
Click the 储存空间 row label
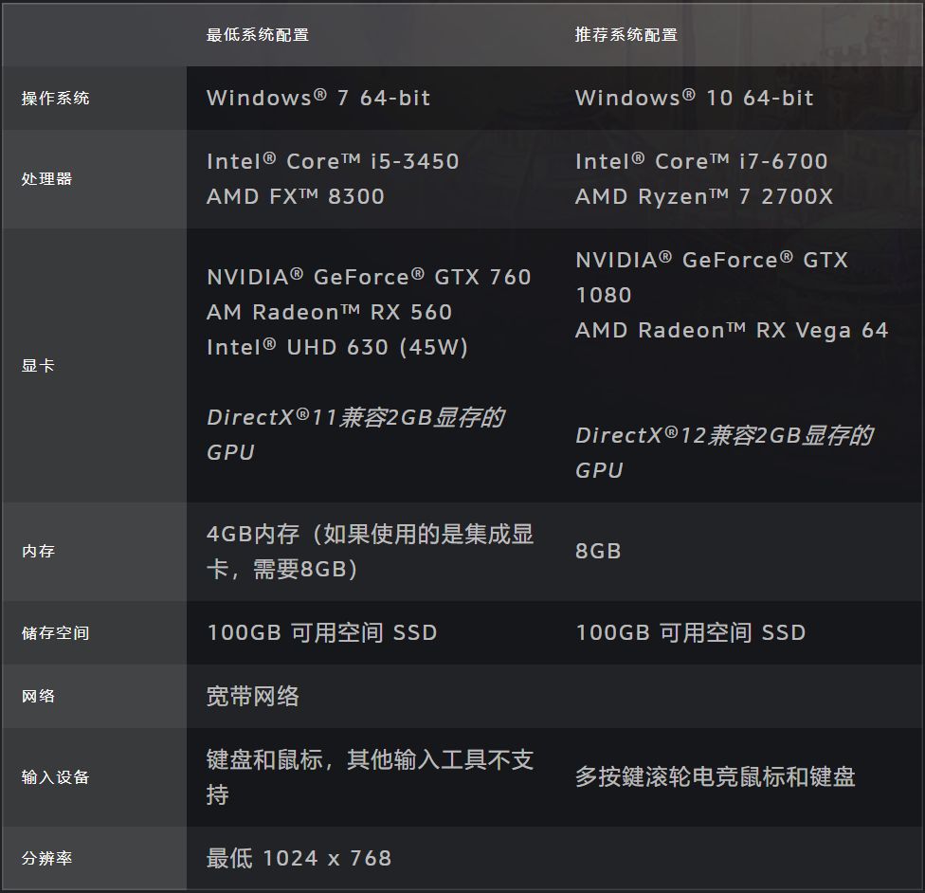pos(44,632)
